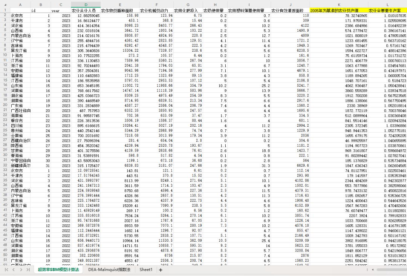The width and height of the screenshot is (407, 276).
Task: Click cell value 583.96
Action: coord(188,90)
